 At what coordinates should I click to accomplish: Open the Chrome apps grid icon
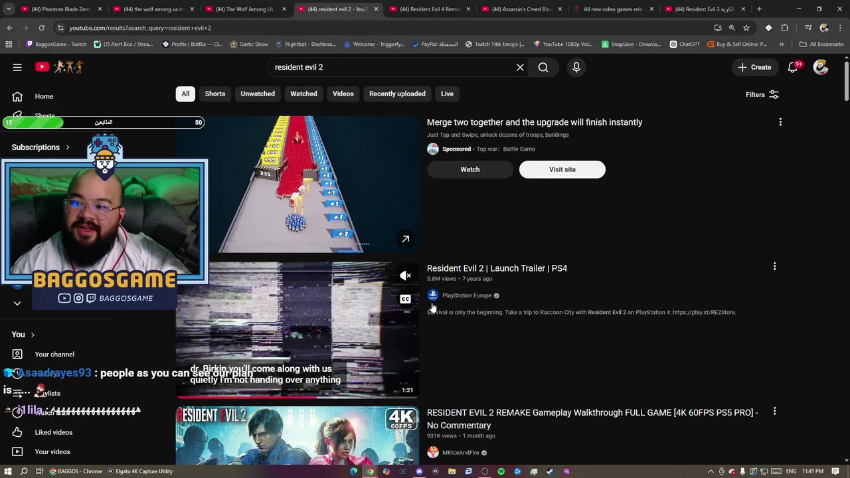pos(9,44)
